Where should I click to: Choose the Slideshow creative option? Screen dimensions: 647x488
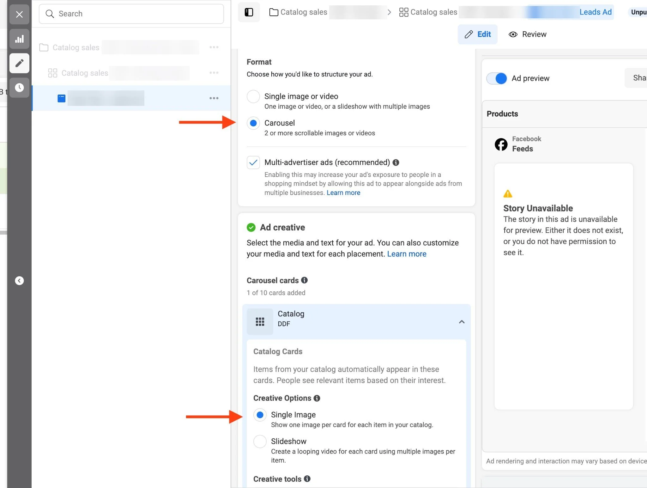pyautogui.click(x=260, y=441)
